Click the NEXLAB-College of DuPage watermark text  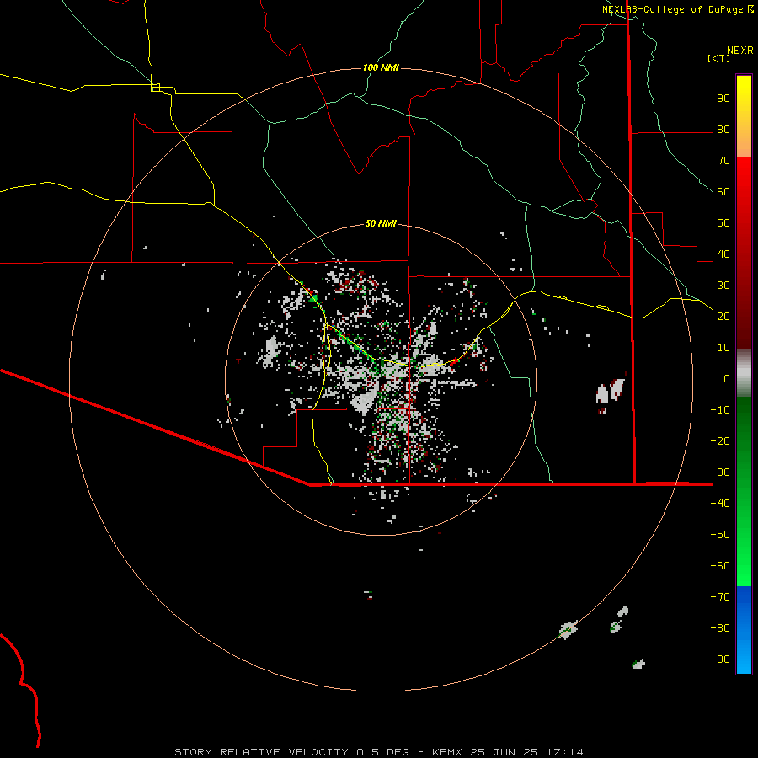672,9
